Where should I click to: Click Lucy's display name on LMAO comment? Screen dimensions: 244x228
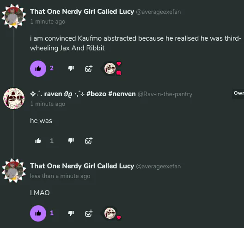82,166
